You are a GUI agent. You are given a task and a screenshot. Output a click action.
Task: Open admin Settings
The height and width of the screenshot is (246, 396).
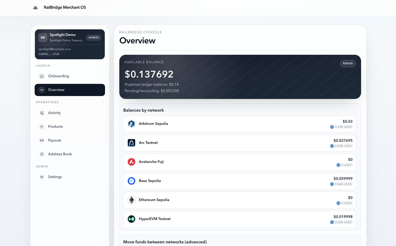70,177
